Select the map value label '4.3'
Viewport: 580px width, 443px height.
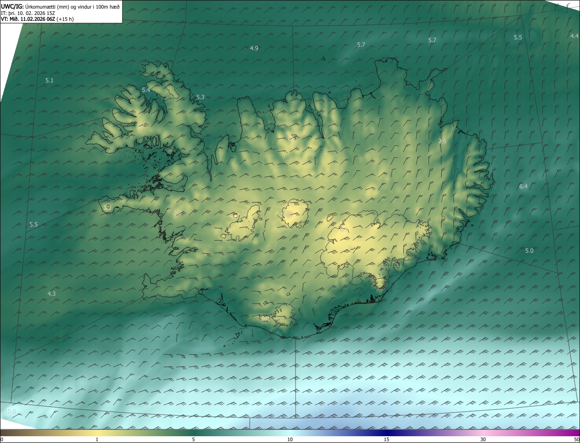point(52,294)
